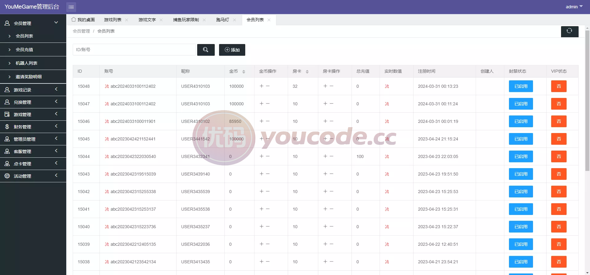Click the plus coin icon for ID 15041

point(262,209)
